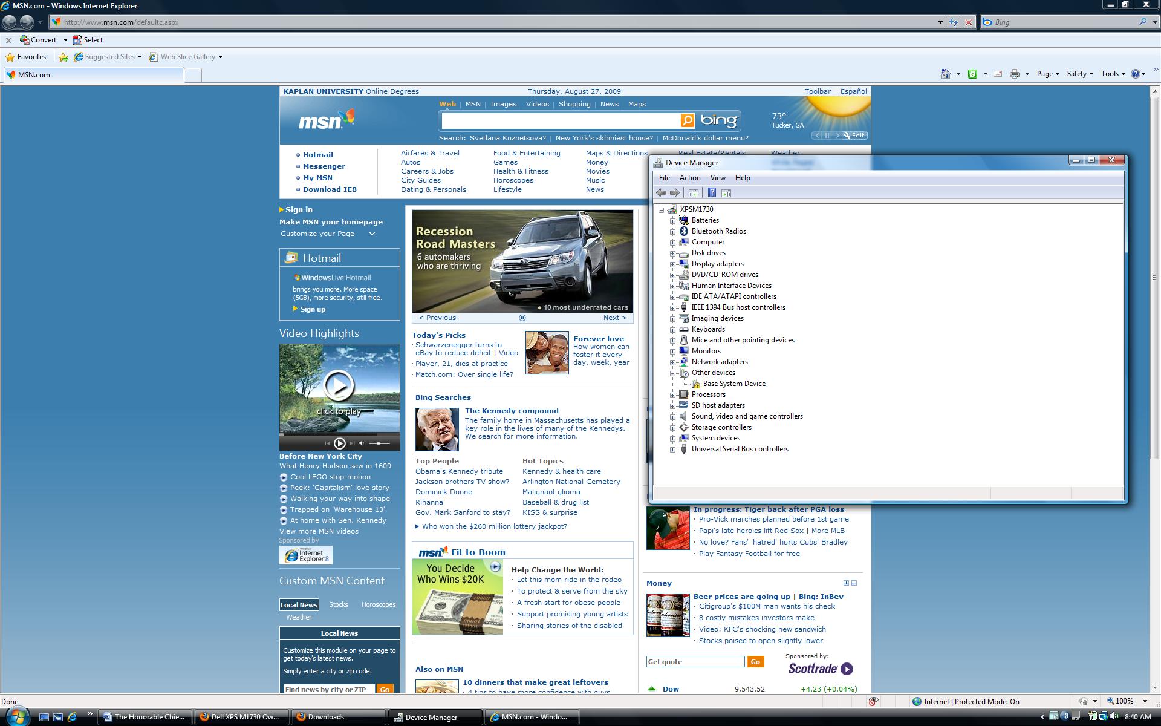Screen dimensions: 1161x726
Task: Expand Customize your Page chevron
Action: [372, 234]
